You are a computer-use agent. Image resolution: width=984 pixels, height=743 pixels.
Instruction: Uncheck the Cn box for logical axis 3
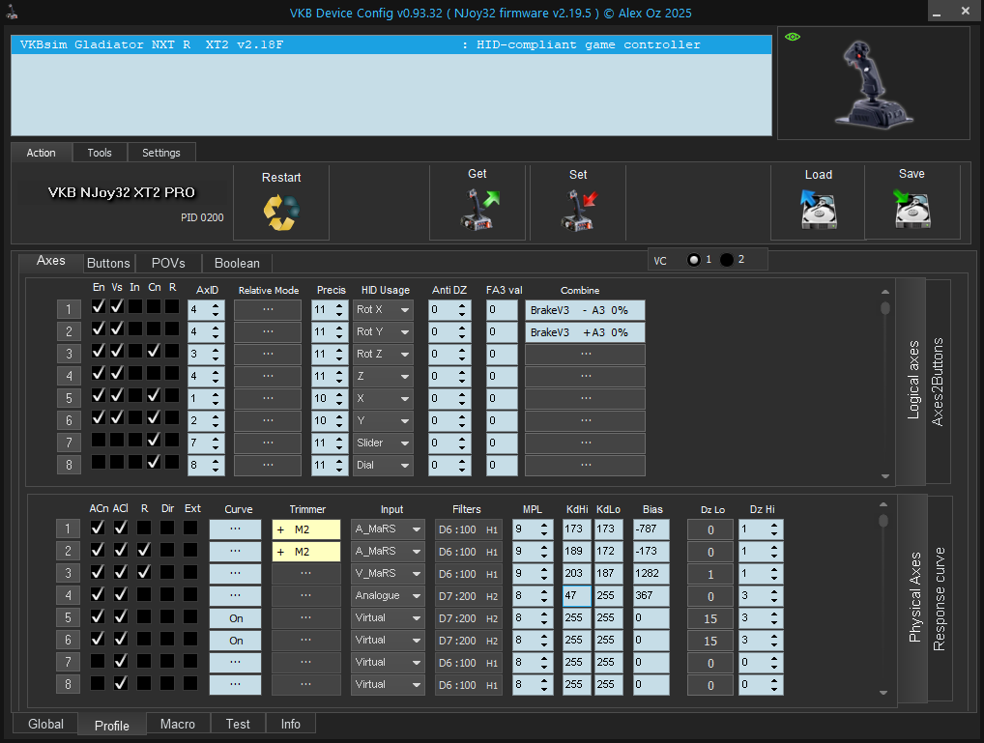pyautogui.click(x=154, y=352)
